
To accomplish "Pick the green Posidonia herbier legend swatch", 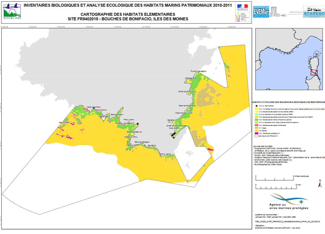I will coord(257,119).
